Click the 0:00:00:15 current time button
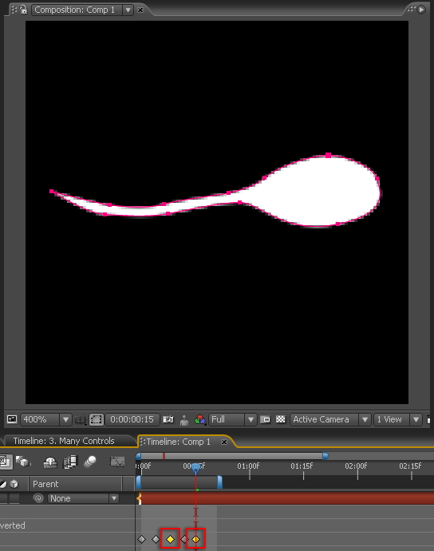434x551 pixels. pyautogui.click(x=132, y=419)
